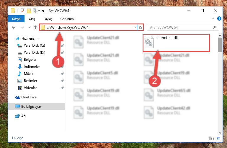
Task: Switch to large icons view
Action: (x=218, y=138)
